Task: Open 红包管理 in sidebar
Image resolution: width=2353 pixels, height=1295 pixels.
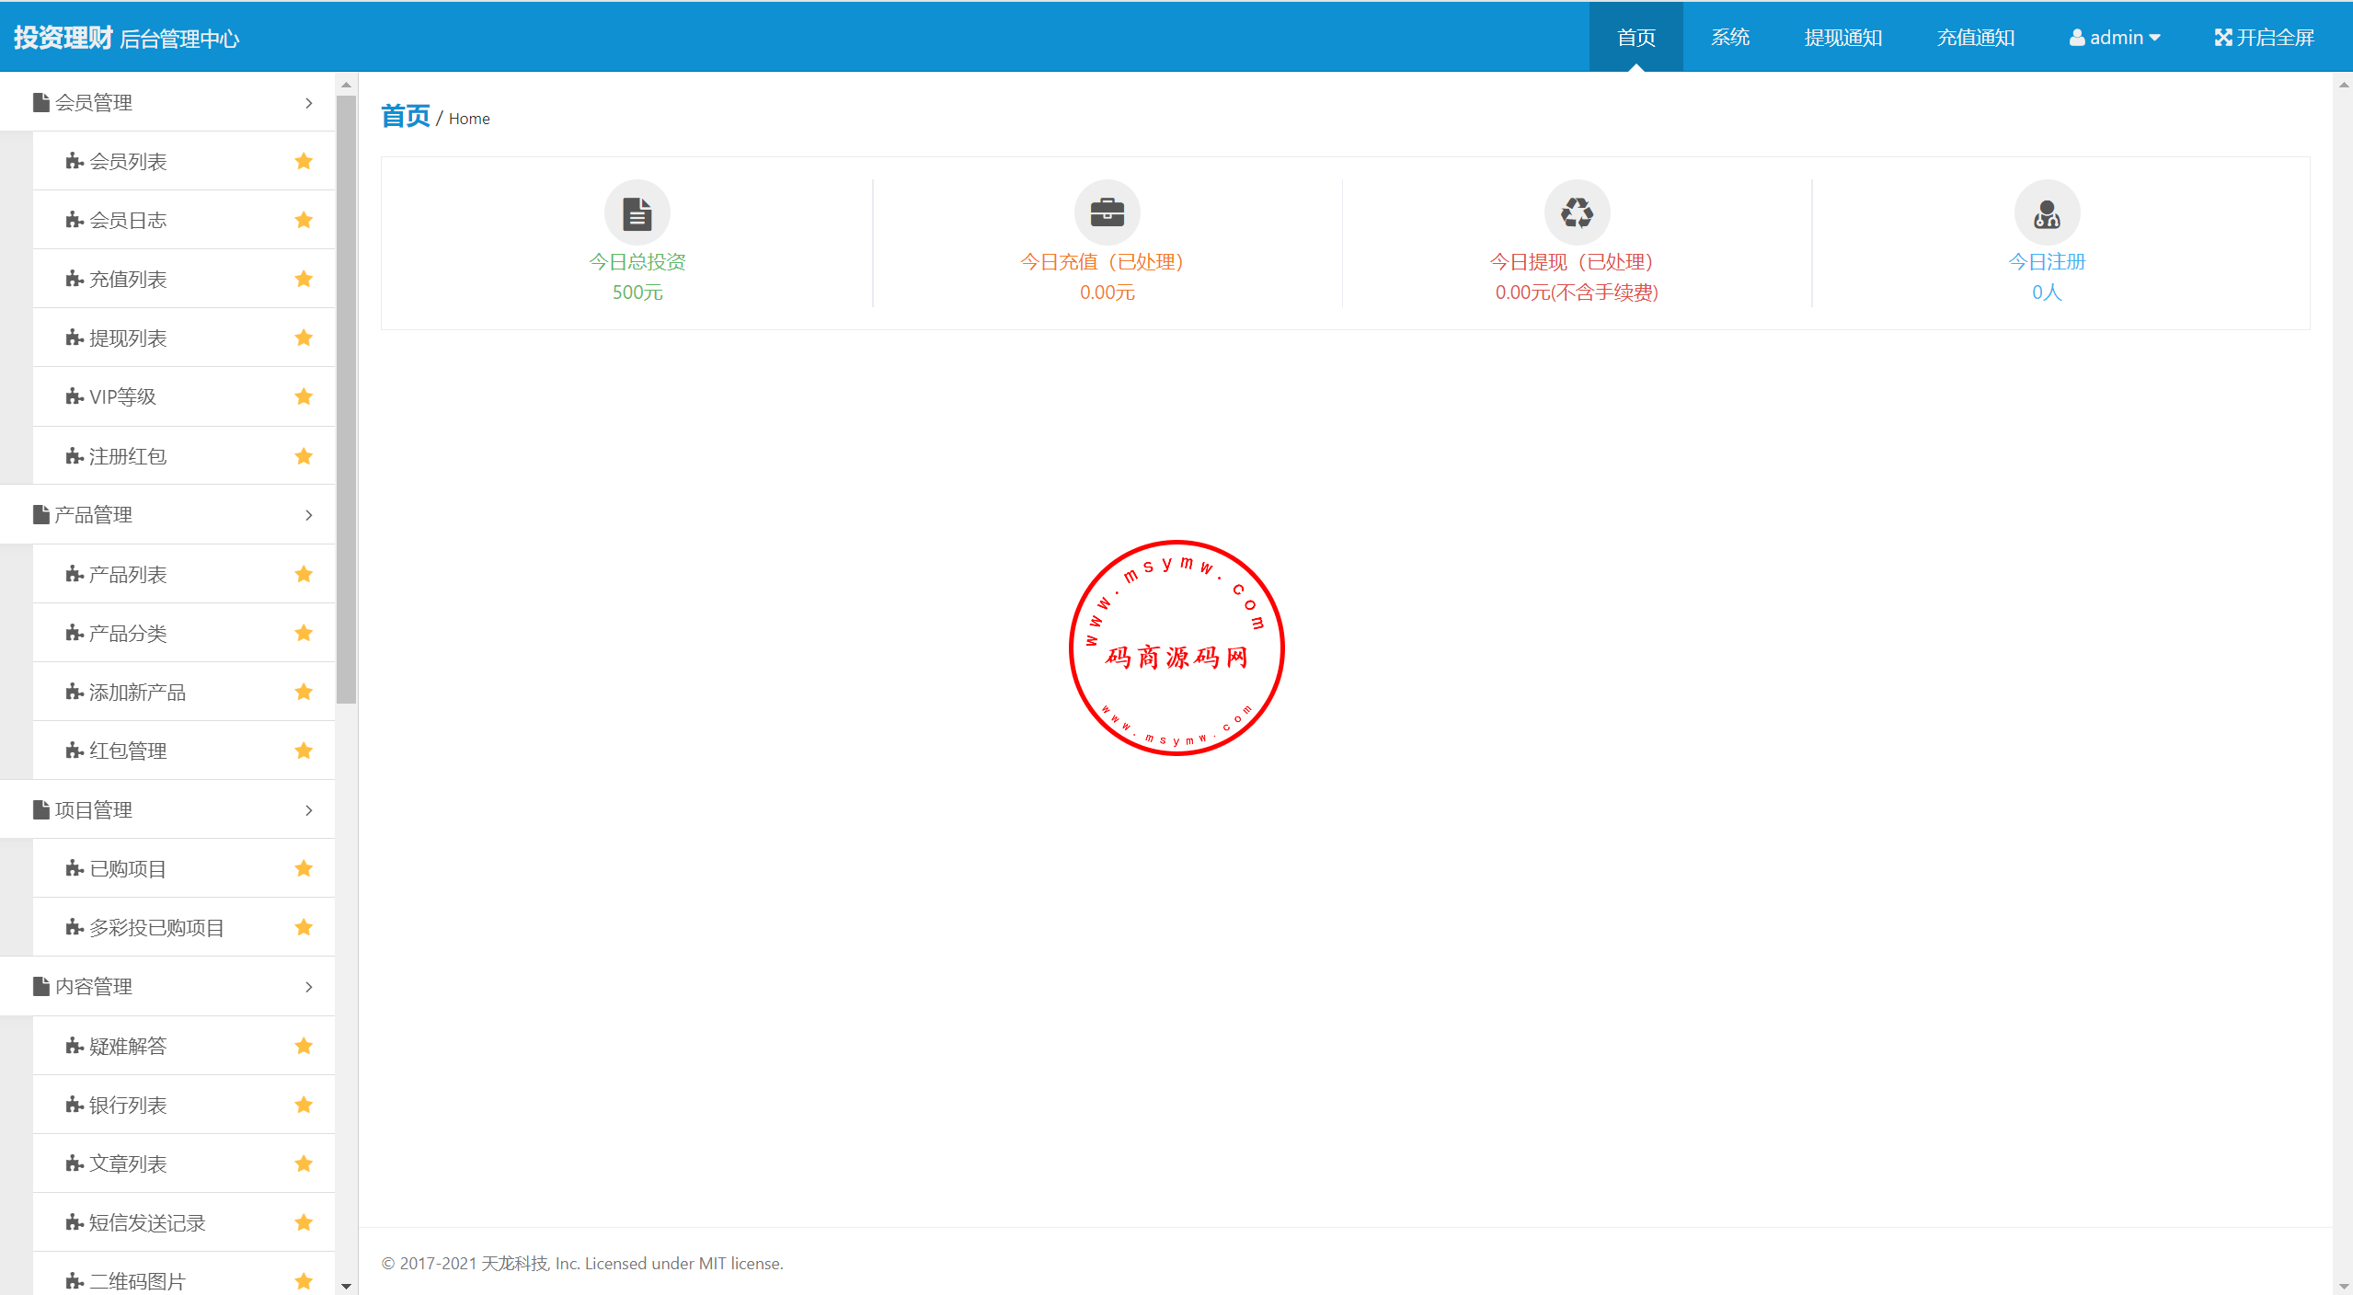Action: coord(184,751)
